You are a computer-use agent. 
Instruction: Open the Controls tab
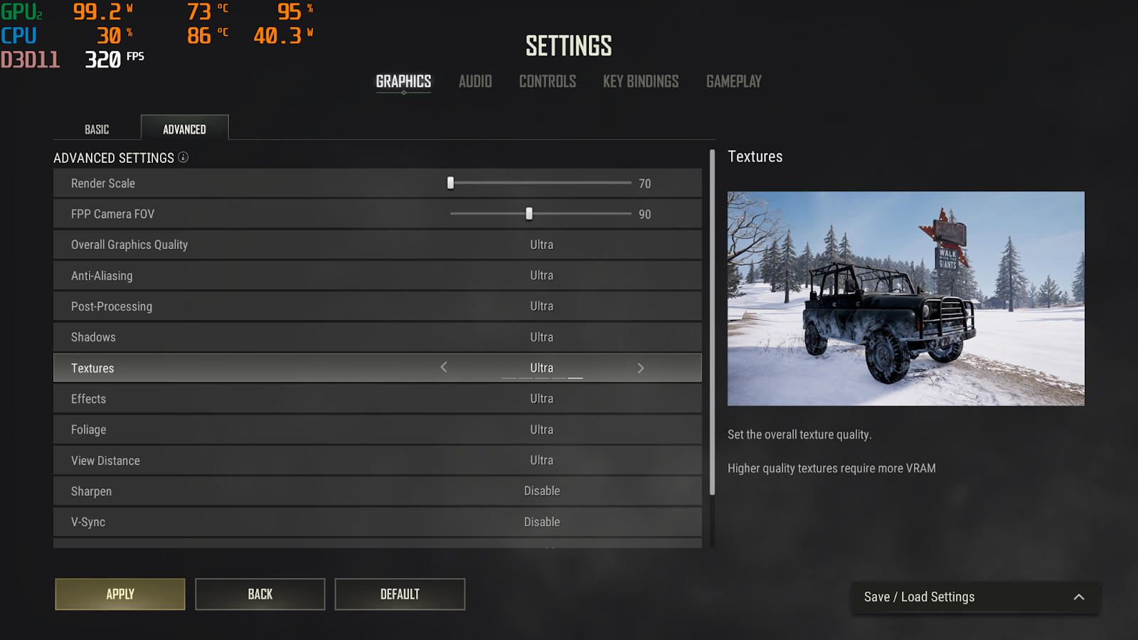coord(548,82)
